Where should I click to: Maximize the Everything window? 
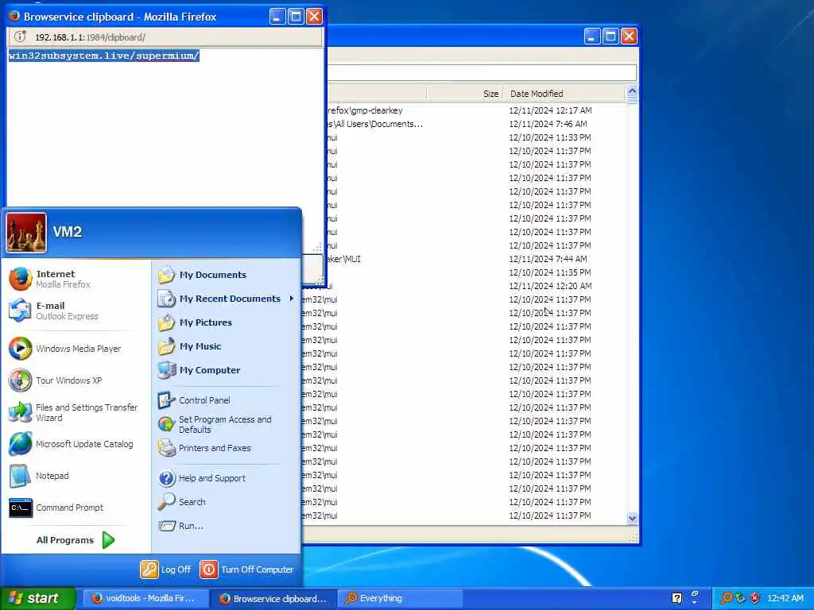610,37
